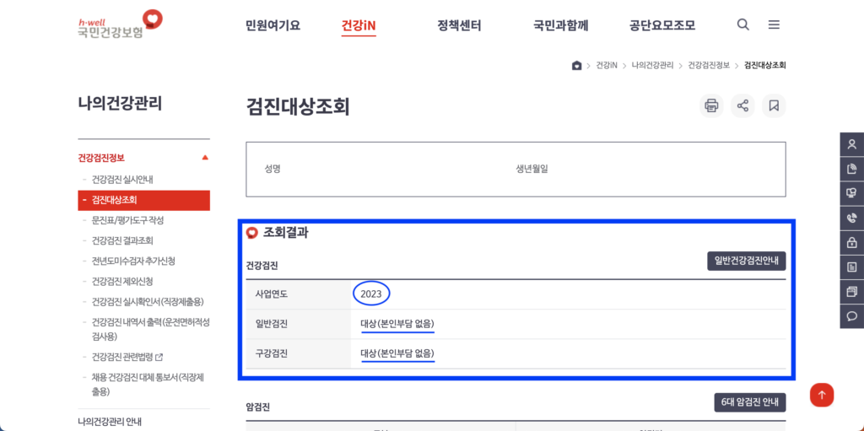This screenshot has width=864, height=431.
Task: Click the person icon in right quick bar
Action: click(851, 144)
